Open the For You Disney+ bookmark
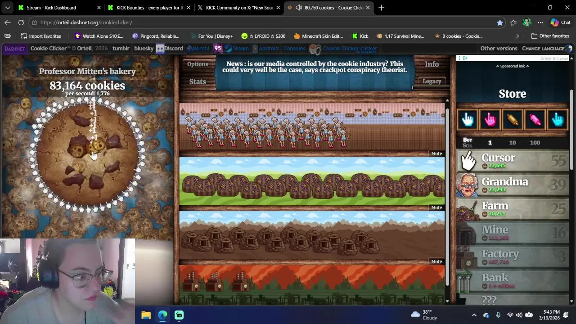Viewport: 576px width, 324px height. click(211, 36)
